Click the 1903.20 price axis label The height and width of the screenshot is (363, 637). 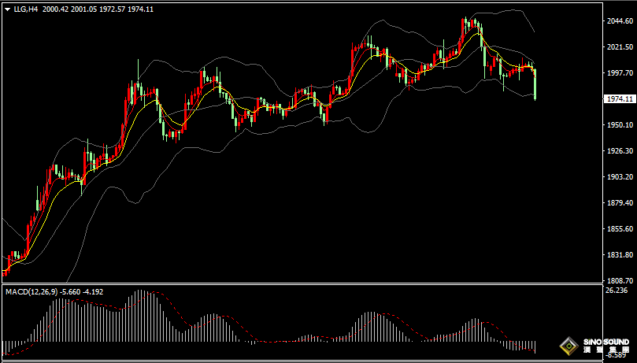click(618, 177)
